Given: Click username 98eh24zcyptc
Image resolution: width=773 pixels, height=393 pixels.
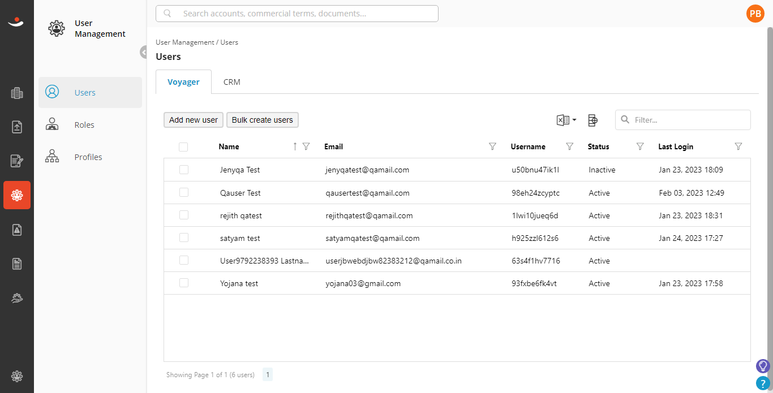Looking at the screenshot, I should point(535,193).
